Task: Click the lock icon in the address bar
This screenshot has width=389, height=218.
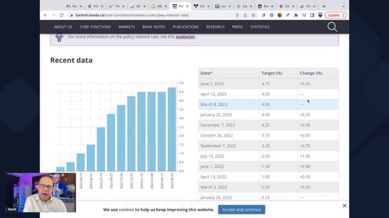Action: (x=72, y=15)
